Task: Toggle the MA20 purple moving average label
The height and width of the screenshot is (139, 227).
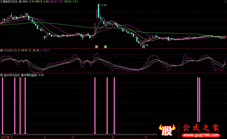Action: tap(56, 2)
